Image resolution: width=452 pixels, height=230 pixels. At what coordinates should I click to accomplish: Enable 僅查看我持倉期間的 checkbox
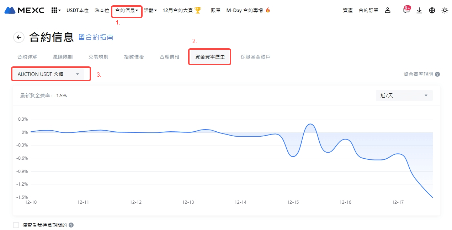click(x=16, y=225)
